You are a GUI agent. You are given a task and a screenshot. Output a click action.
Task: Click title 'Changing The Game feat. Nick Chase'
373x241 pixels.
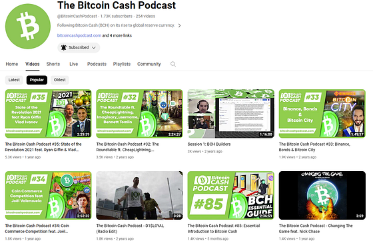point(316,228)
